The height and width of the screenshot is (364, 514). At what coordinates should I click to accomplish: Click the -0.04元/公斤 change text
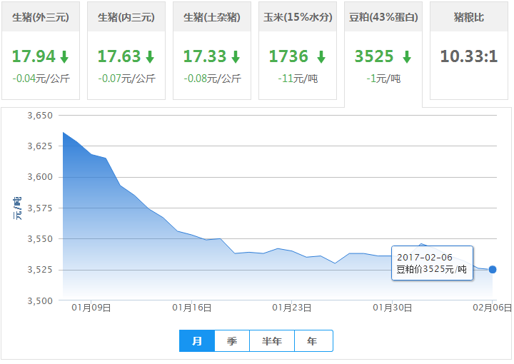41,79
